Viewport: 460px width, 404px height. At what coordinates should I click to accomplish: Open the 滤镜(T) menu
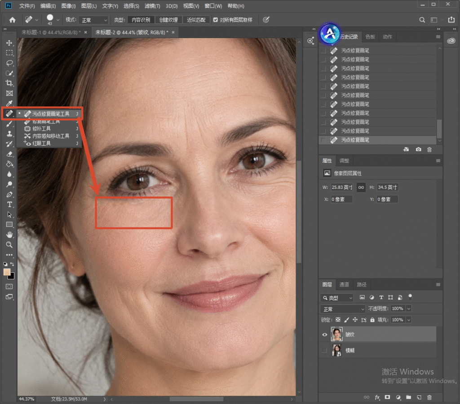pos(152,6)
